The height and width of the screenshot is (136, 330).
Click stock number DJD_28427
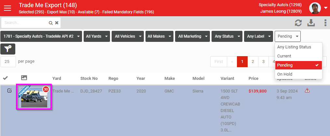[x=91, y=91]
